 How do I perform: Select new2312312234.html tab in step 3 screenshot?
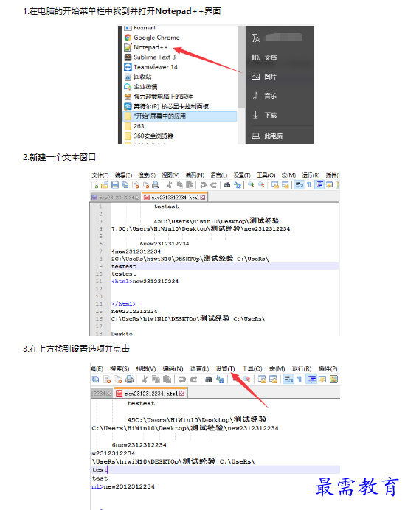click(150, 394)
